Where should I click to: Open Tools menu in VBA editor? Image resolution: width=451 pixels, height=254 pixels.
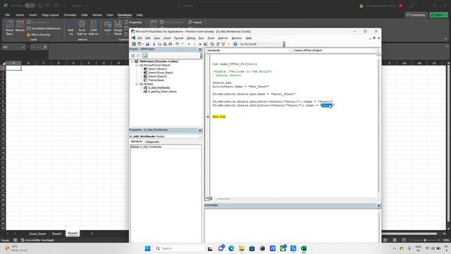(x=211, y=38)
